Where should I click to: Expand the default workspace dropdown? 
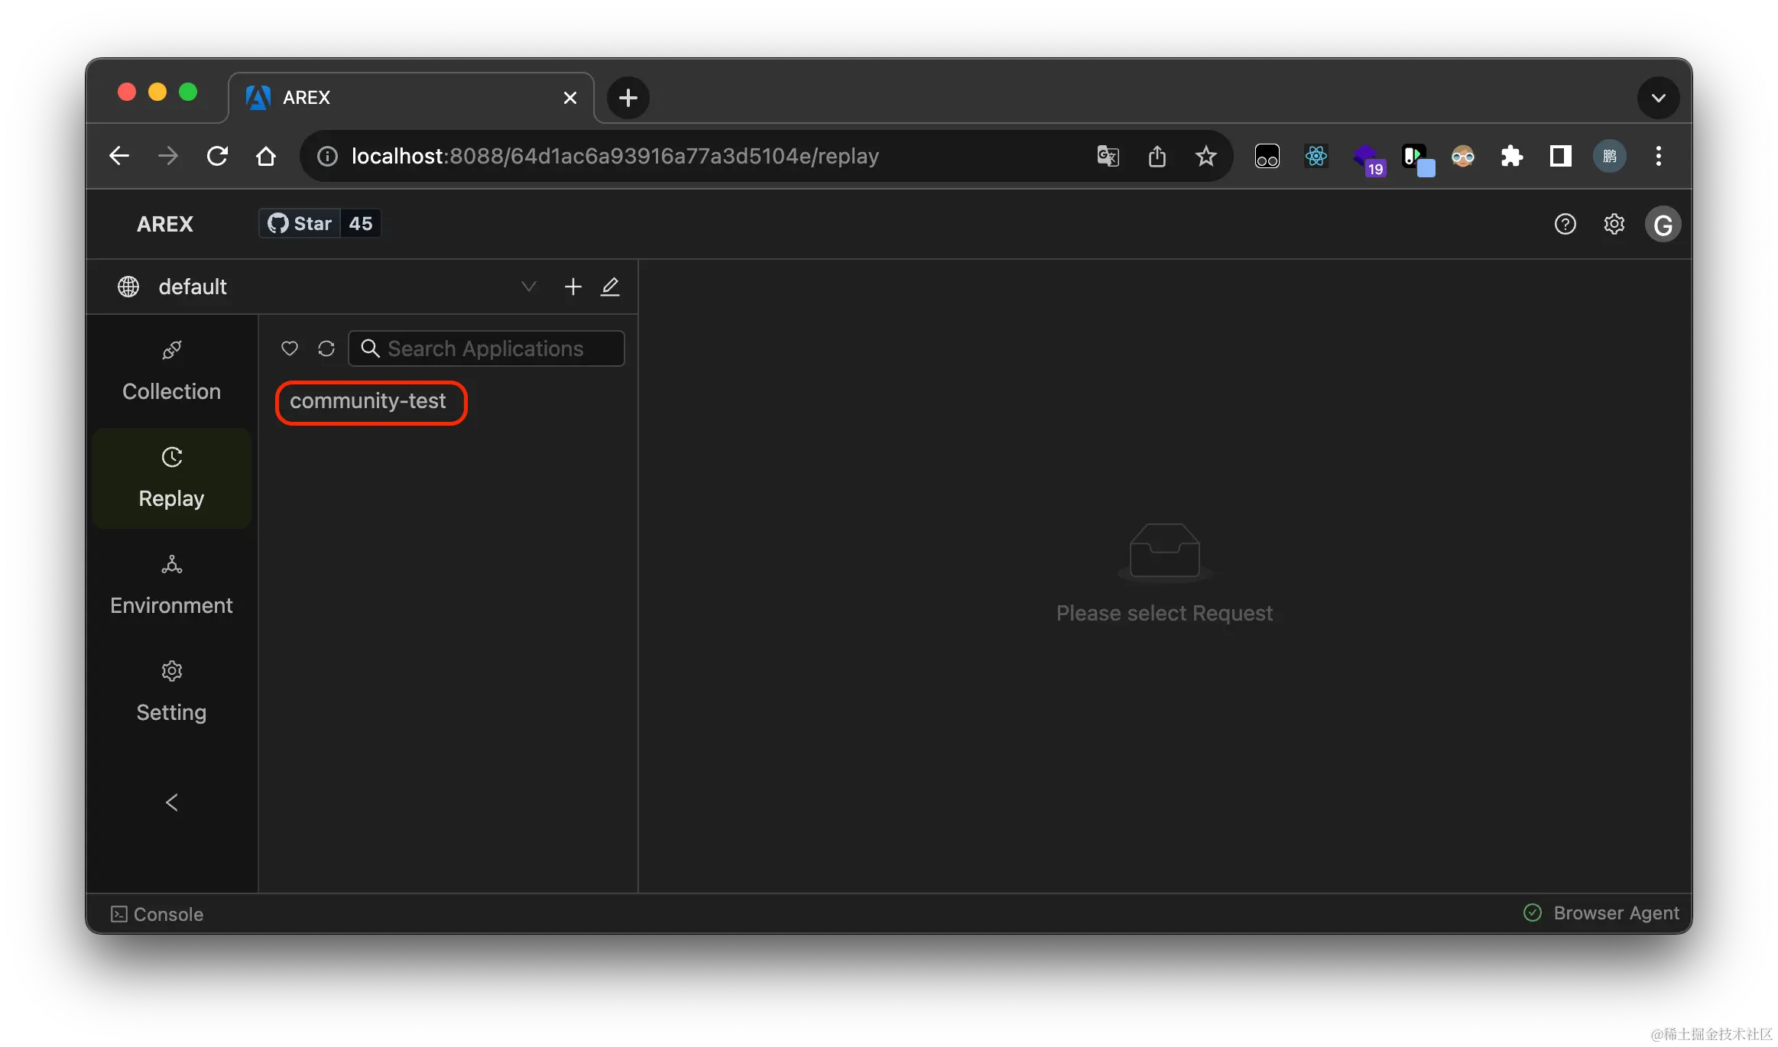[x=528, y=287]
